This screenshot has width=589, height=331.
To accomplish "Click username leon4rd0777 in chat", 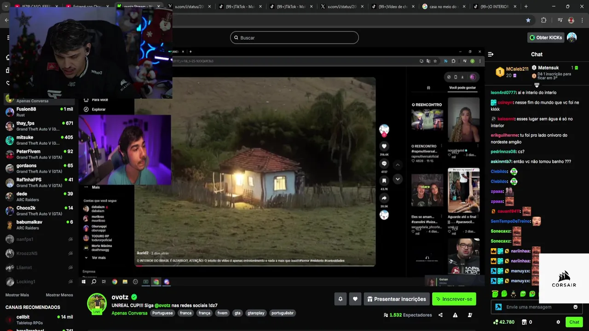I will (x=503, y=92).
